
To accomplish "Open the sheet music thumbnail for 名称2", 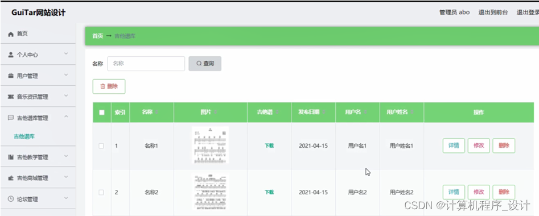I will pos(211,192).
